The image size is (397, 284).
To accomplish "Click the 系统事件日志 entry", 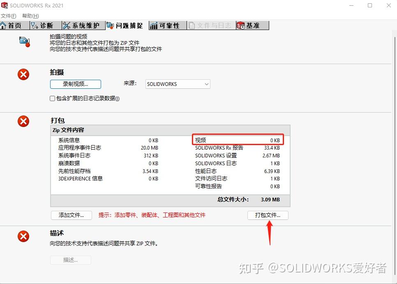I will (x=74, y=155).
